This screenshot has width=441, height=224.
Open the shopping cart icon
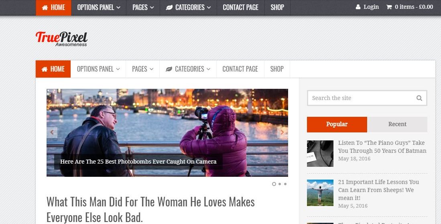pyautogui.click(x=389, y=7)
